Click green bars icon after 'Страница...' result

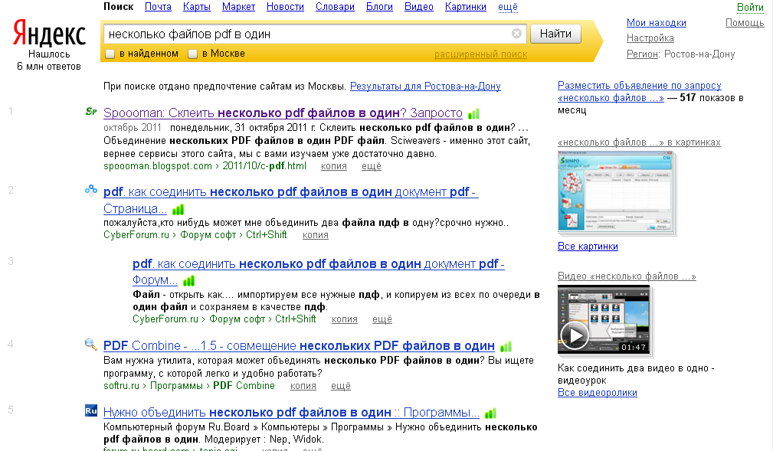click(x=178, y=210)
